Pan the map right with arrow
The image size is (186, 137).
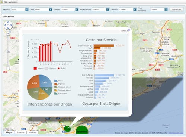click(x=11, y=25)
